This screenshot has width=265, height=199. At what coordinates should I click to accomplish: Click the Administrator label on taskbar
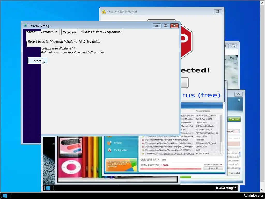(x=253, y=196)
